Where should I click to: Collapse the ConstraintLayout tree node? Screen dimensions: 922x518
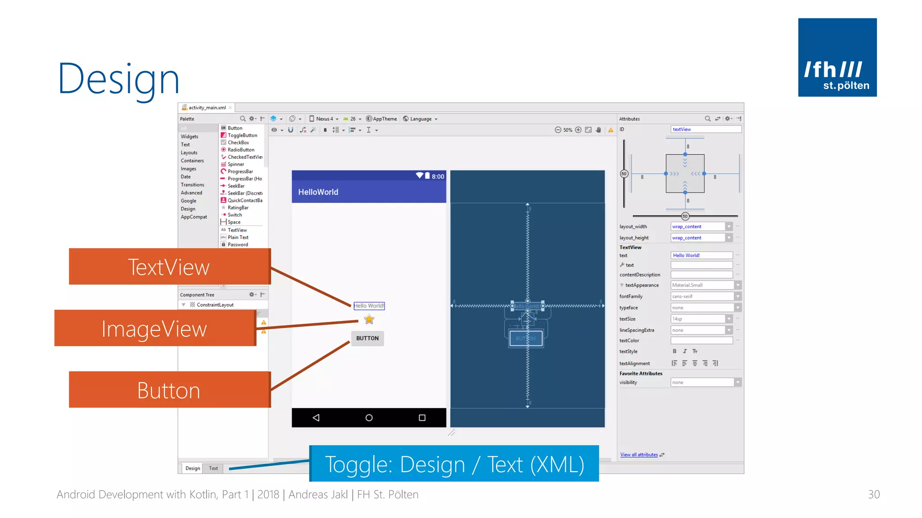[184, 305]
